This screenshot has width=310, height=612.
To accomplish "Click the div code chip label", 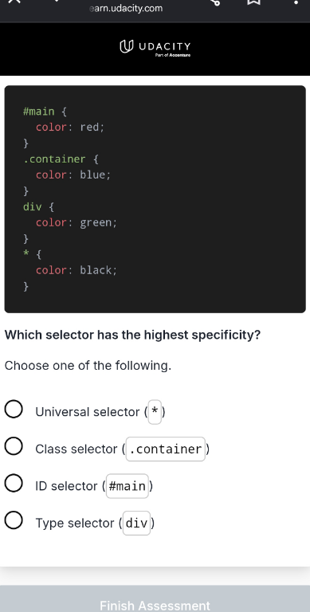I will pos(136,523).
